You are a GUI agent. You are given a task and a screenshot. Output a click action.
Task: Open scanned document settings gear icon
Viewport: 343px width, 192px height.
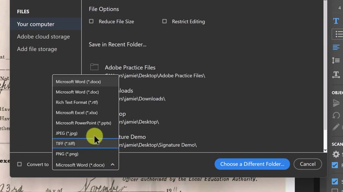(x=336, y=154)
